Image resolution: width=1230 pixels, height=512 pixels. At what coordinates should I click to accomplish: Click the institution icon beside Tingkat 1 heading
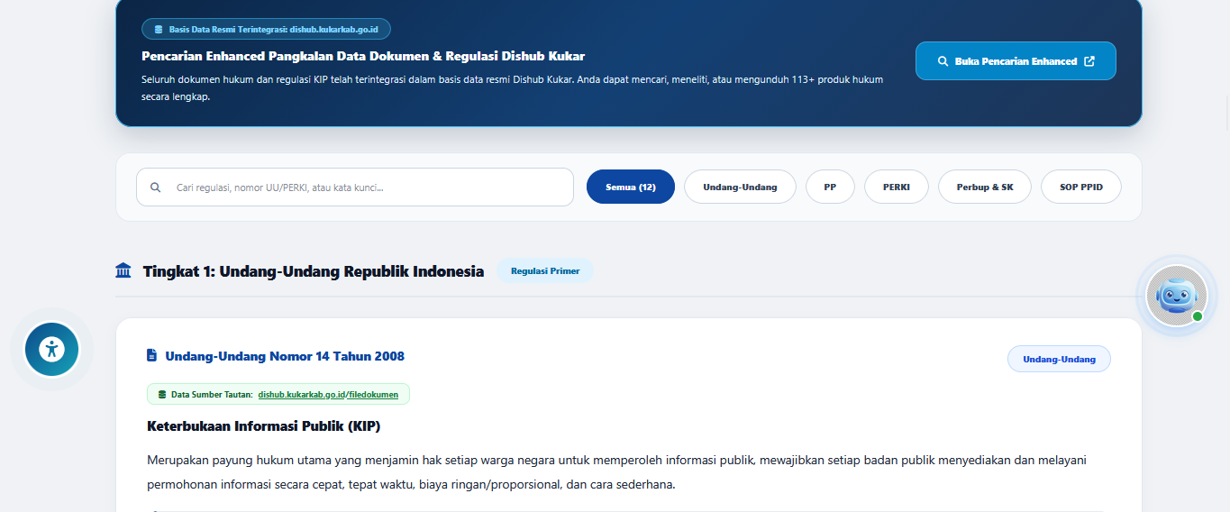pyautogui.click(x=123, y=270)
